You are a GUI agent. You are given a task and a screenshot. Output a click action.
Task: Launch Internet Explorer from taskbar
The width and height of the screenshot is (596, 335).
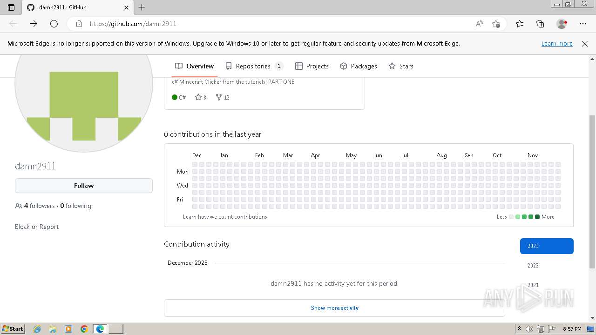pyautogui.click(x=37, y=329)
